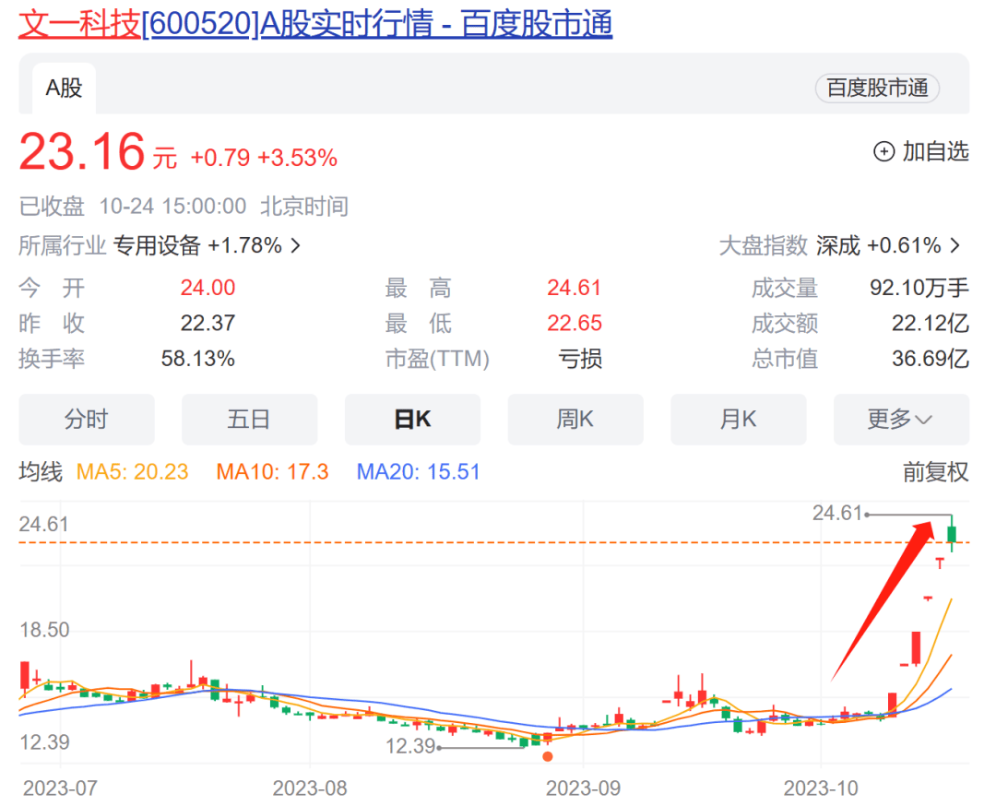The height and width of the screenshot is (806, 996).
Task: Open the 专用设备 industry link
Action: click(x=157, y=245)
